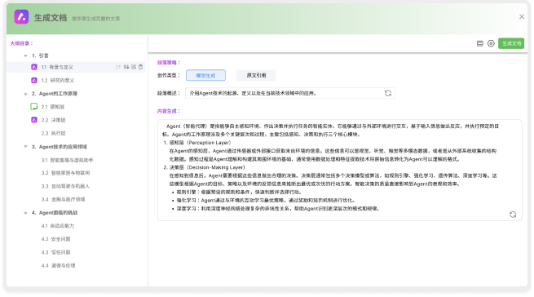
Task: Click inside the 内容生成 text area
Action: pos(339,171)
